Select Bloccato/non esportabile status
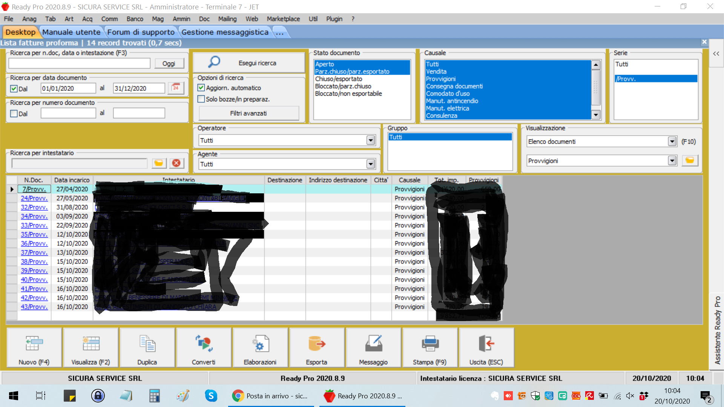 pyautogui.click(x=362, y=93)
